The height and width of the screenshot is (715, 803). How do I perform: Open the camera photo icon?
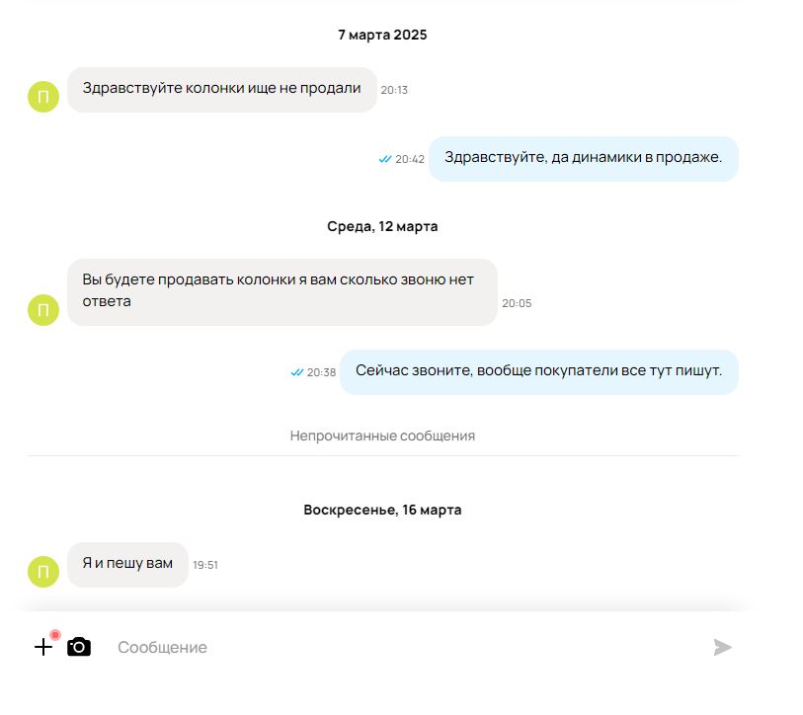click(x=79, y=647)
